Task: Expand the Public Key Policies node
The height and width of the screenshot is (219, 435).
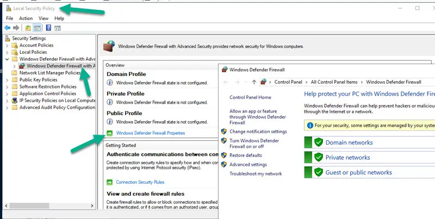Action: 7,80
